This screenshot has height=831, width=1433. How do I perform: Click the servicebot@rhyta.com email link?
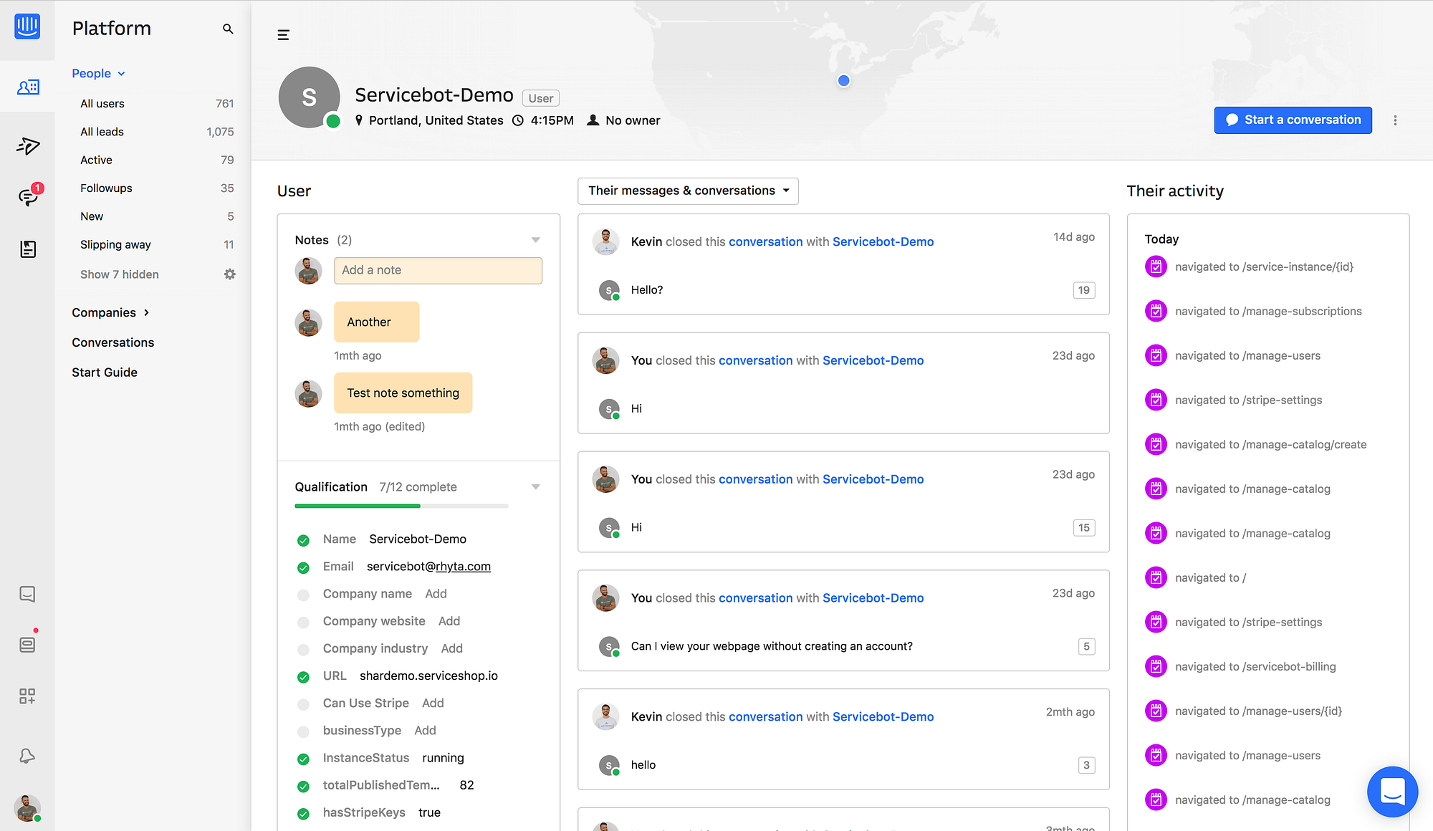(428, 567)
